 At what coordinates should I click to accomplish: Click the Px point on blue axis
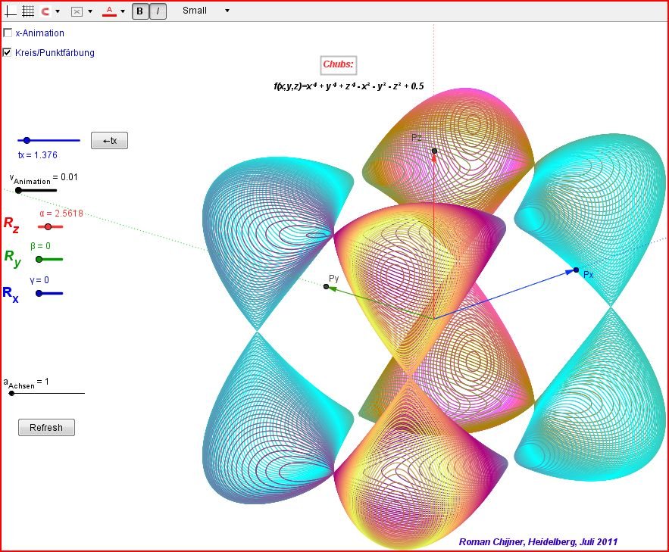coord(576,270)
